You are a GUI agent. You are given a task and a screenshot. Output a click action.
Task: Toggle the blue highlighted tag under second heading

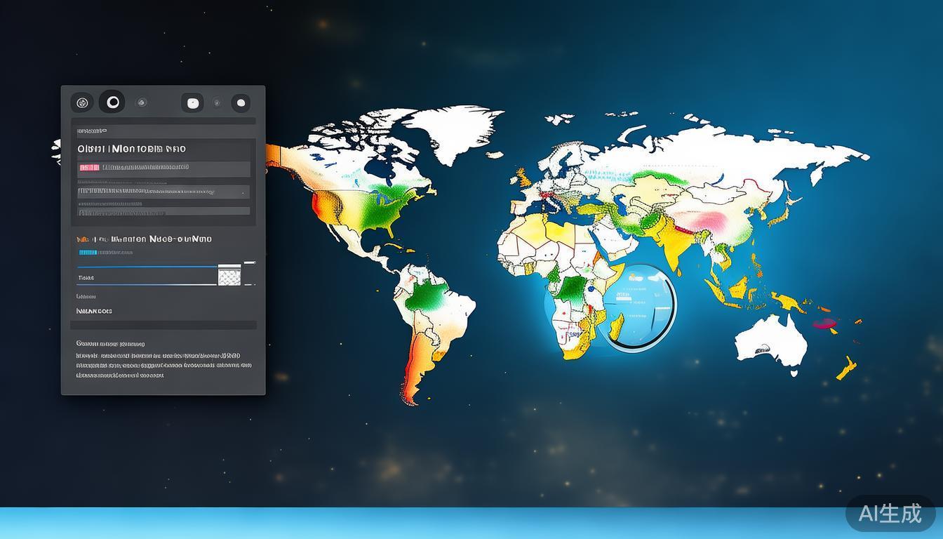point(88,253)
